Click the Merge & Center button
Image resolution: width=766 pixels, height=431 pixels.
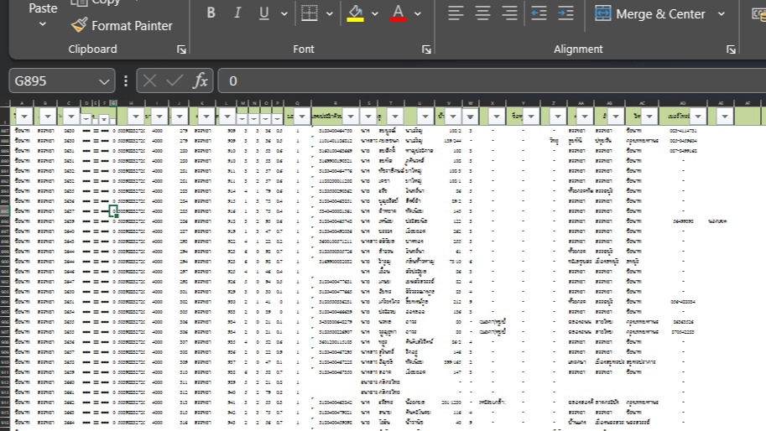649,13
